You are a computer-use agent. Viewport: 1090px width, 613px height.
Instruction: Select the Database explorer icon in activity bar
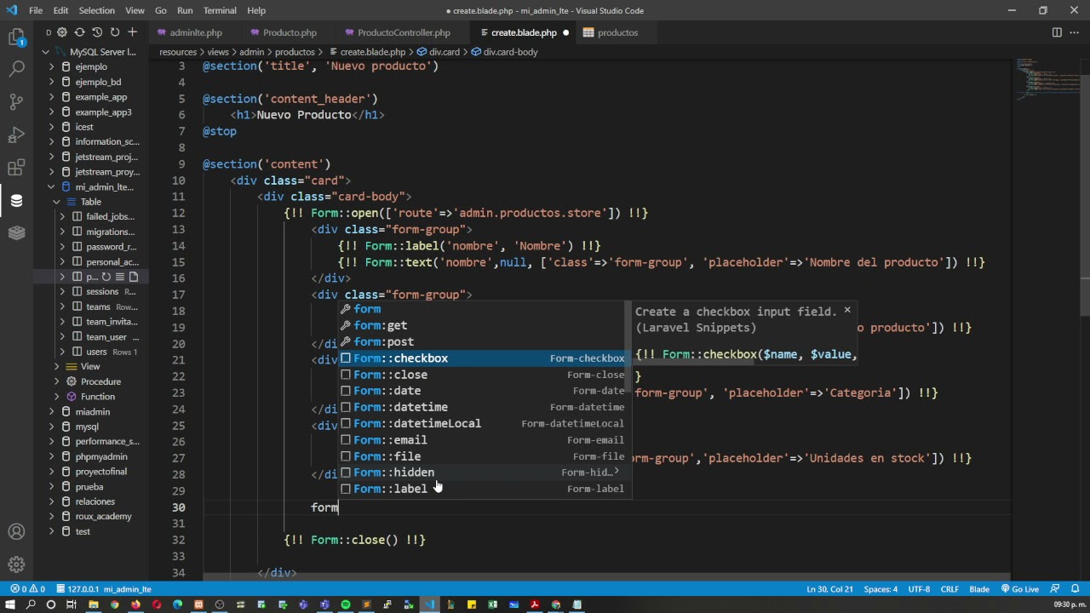pos(16,201)
